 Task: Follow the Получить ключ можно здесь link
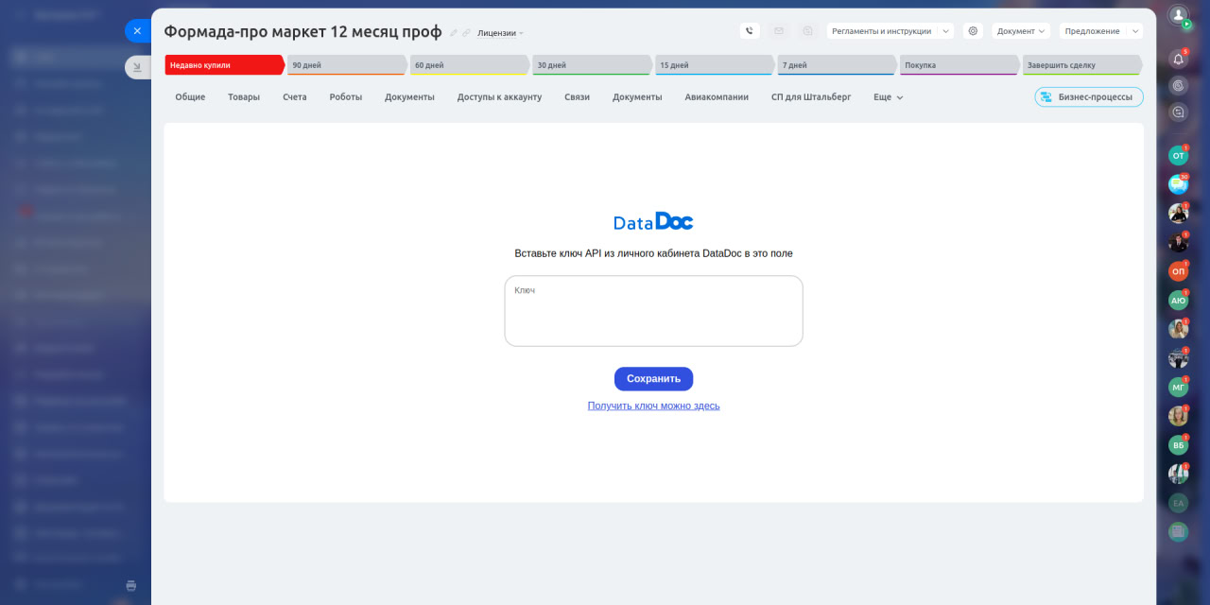click(x=653, y=406)
